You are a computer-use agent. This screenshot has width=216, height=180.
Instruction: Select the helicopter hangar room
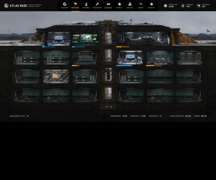coord(144,39)
